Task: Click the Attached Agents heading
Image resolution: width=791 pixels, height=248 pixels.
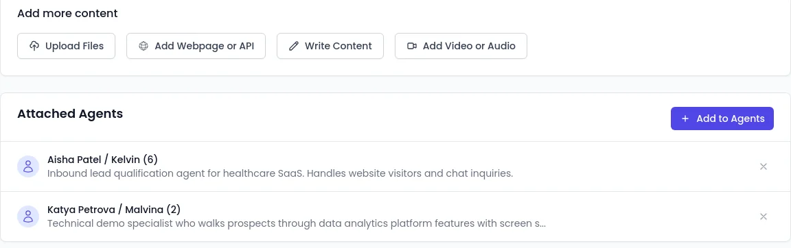Action: (x=70, y=114)
